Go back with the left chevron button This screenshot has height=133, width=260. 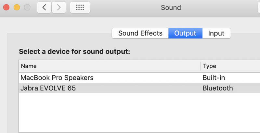(44, 7)
